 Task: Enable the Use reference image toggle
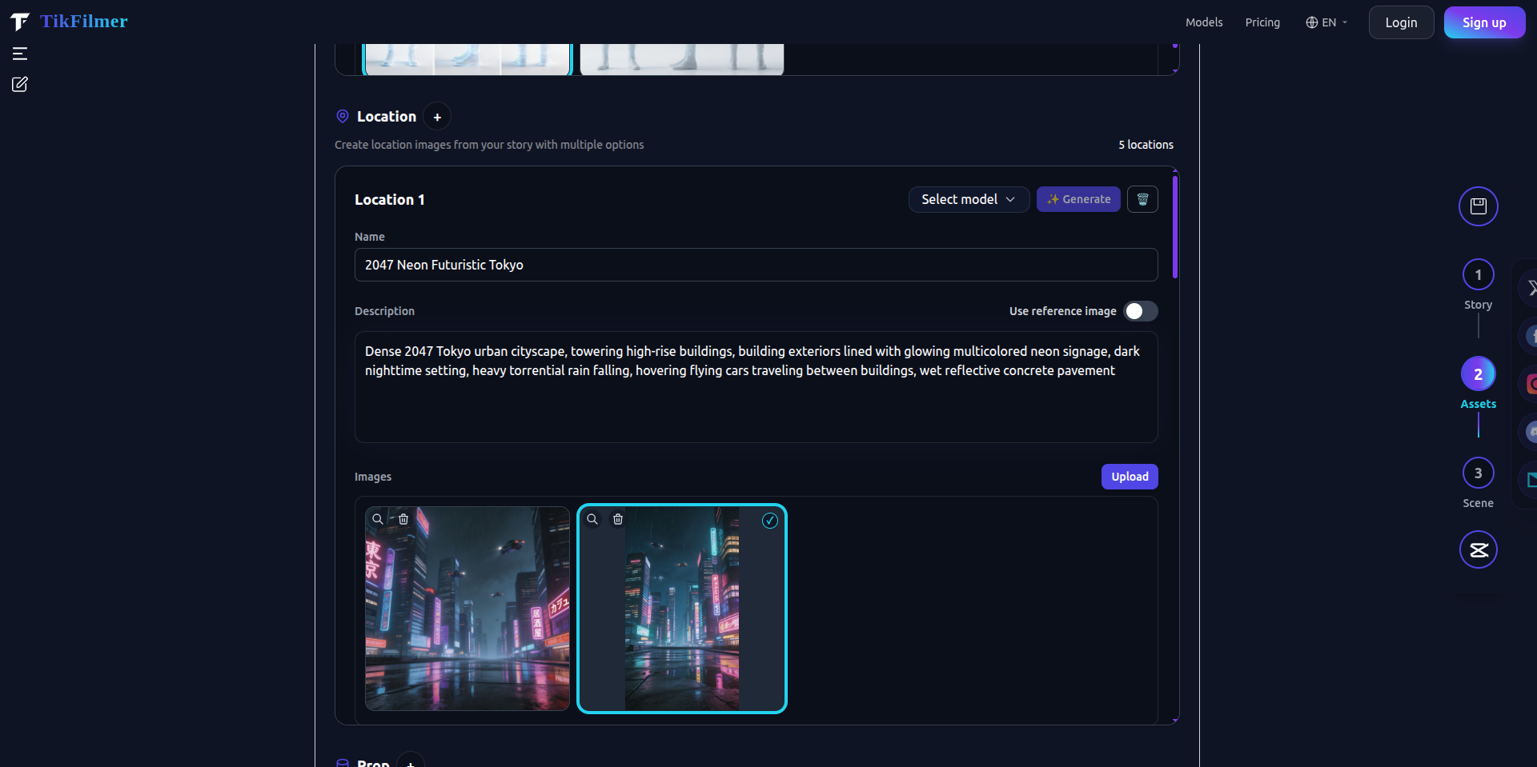pyautogui.click(x=1140, y=311)
